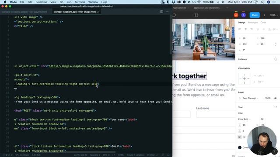
Task: Align selection right in Figma Design panel
Action: tap(252, 29)
